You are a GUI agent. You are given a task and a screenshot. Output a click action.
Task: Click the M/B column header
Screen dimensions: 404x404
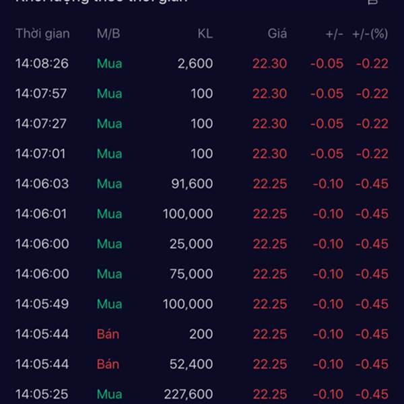point(108,34)
